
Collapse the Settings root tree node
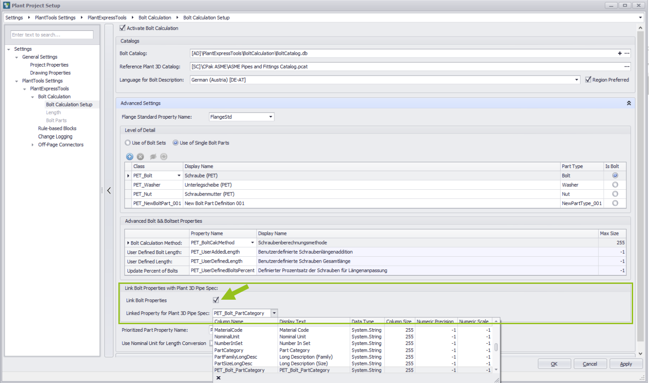pos(9,49)
